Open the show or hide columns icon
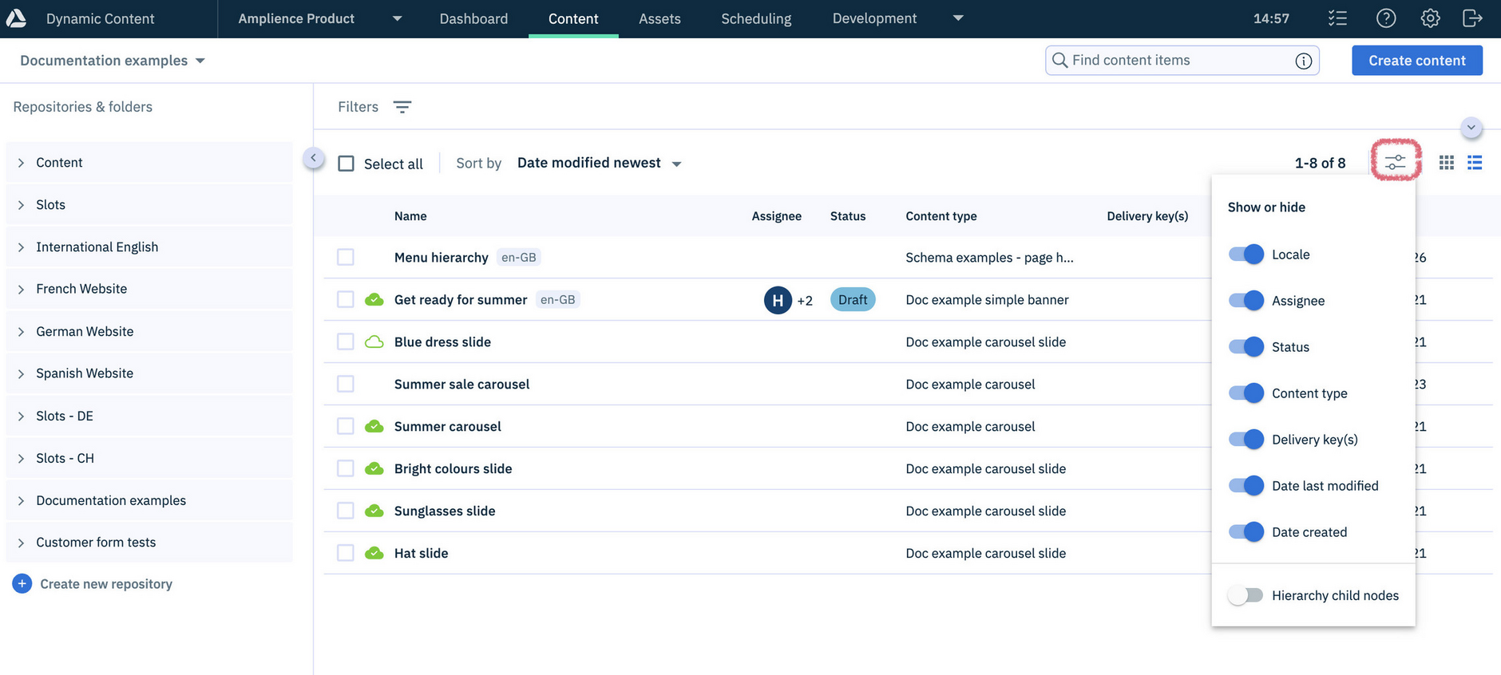 coord(1395,163)
